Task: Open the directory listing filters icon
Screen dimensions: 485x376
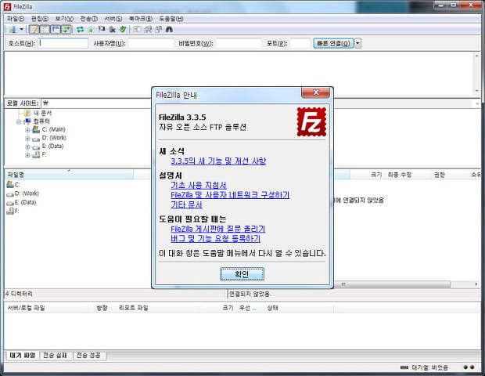Action: click(137, 30)
